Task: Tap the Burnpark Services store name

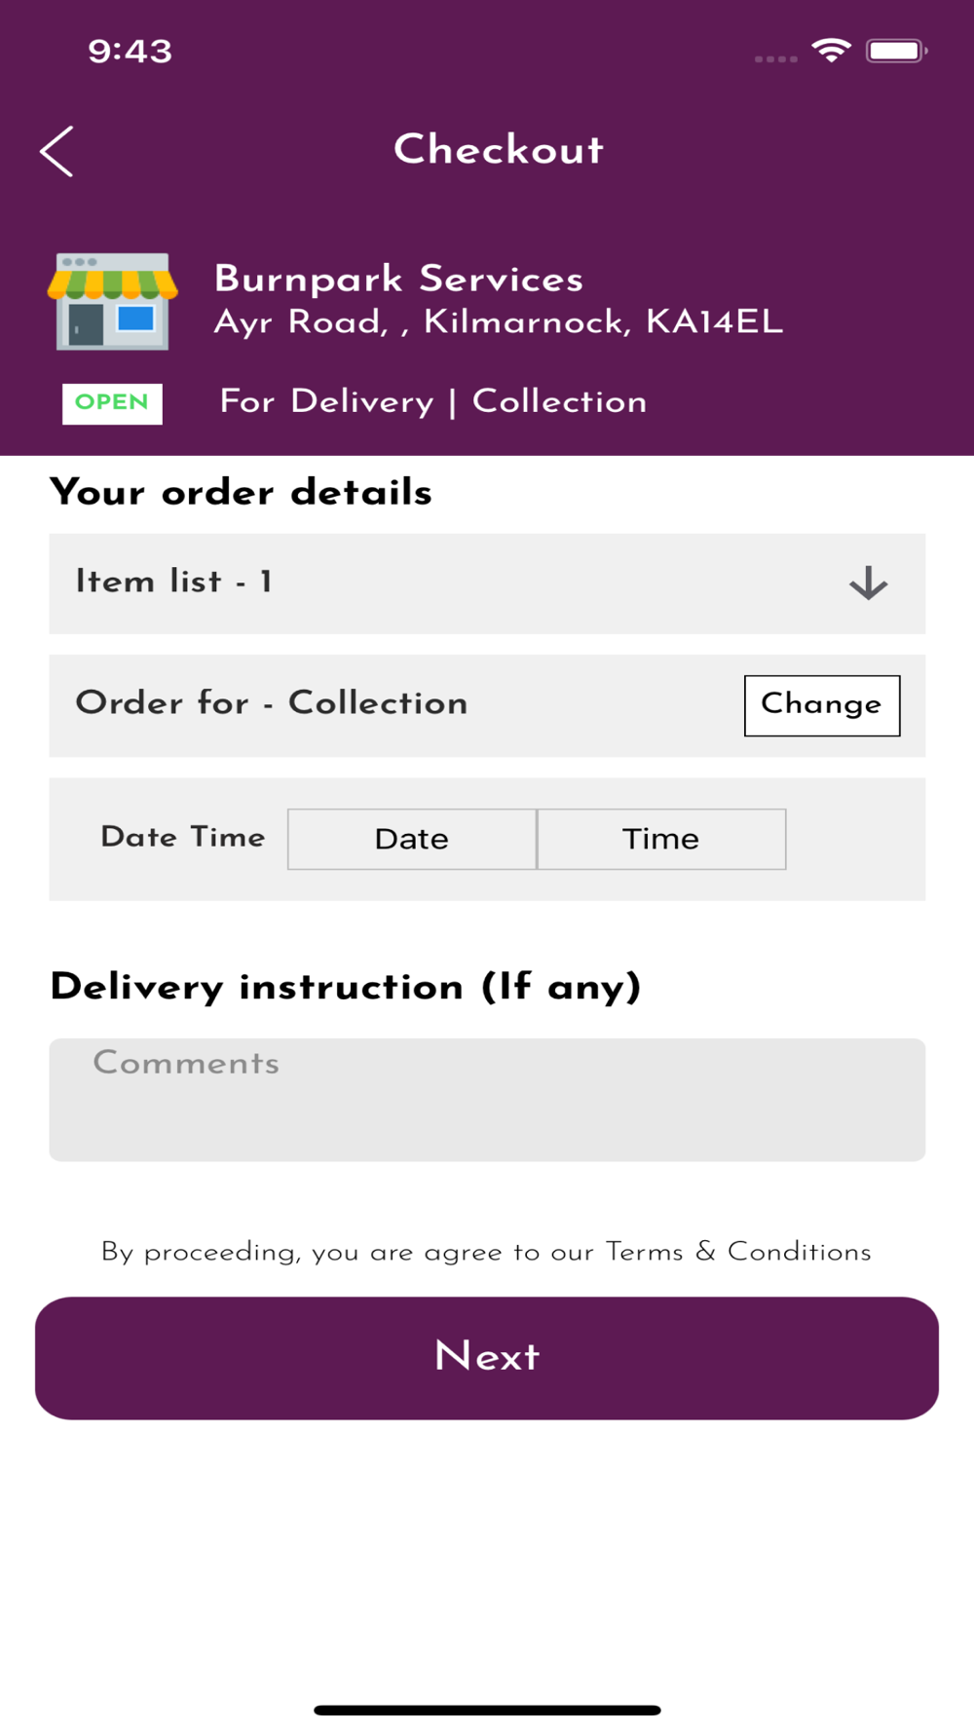Action: (x=398, y=279)
